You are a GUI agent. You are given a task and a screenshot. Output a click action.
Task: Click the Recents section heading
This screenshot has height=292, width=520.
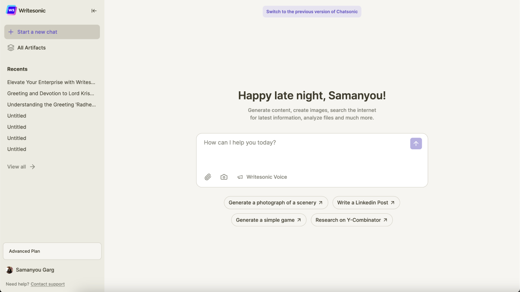[17, 69]
